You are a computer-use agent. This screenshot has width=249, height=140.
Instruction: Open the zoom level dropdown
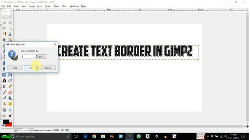click(31, 130)
